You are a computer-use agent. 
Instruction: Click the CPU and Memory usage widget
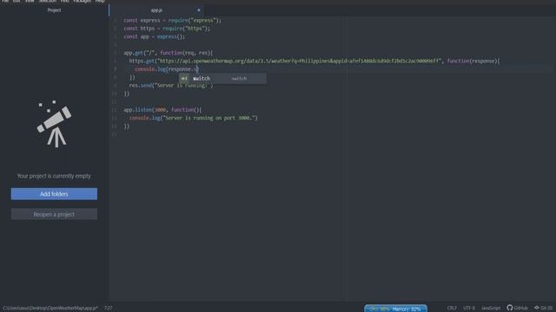(x=395, y=309)
